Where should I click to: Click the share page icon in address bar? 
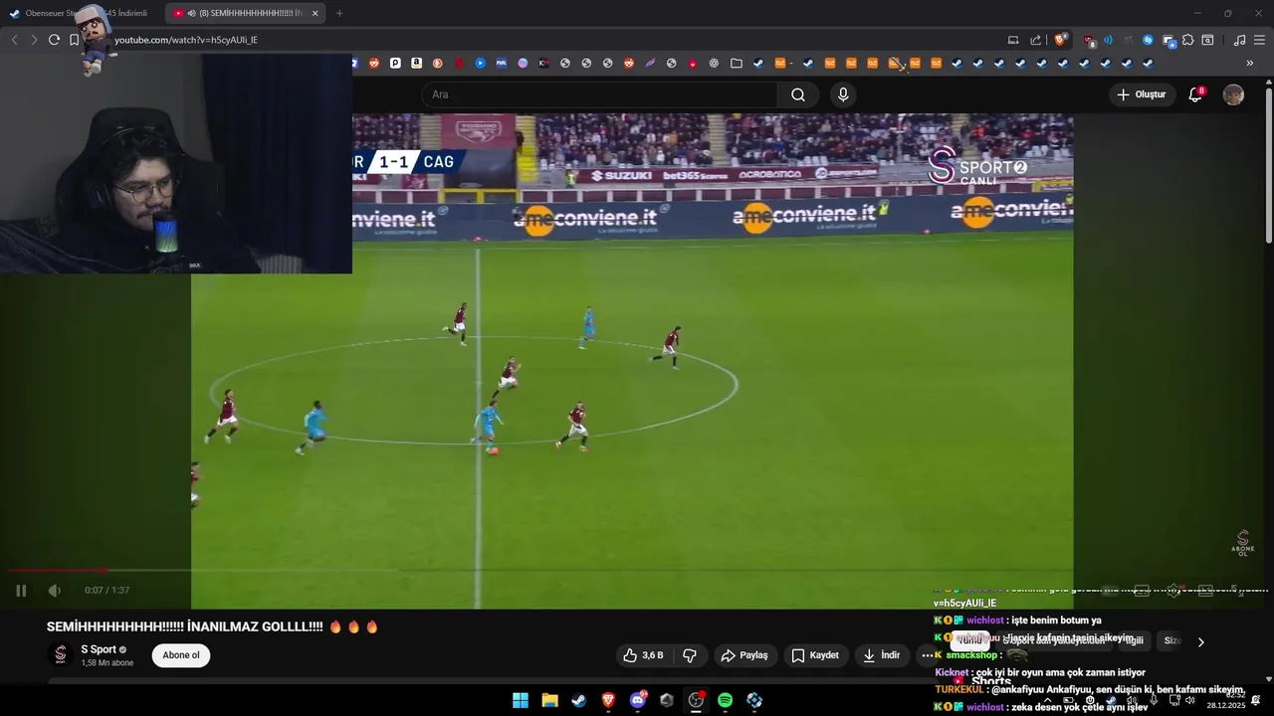point(1035,40)
